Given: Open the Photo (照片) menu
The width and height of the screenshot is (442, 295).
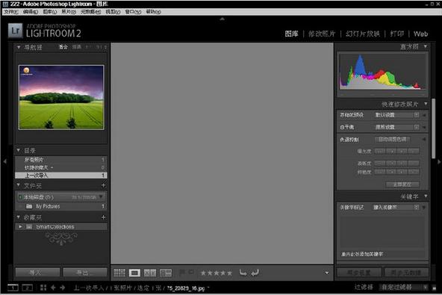Looking at the screenshot, I should (69, 11).
